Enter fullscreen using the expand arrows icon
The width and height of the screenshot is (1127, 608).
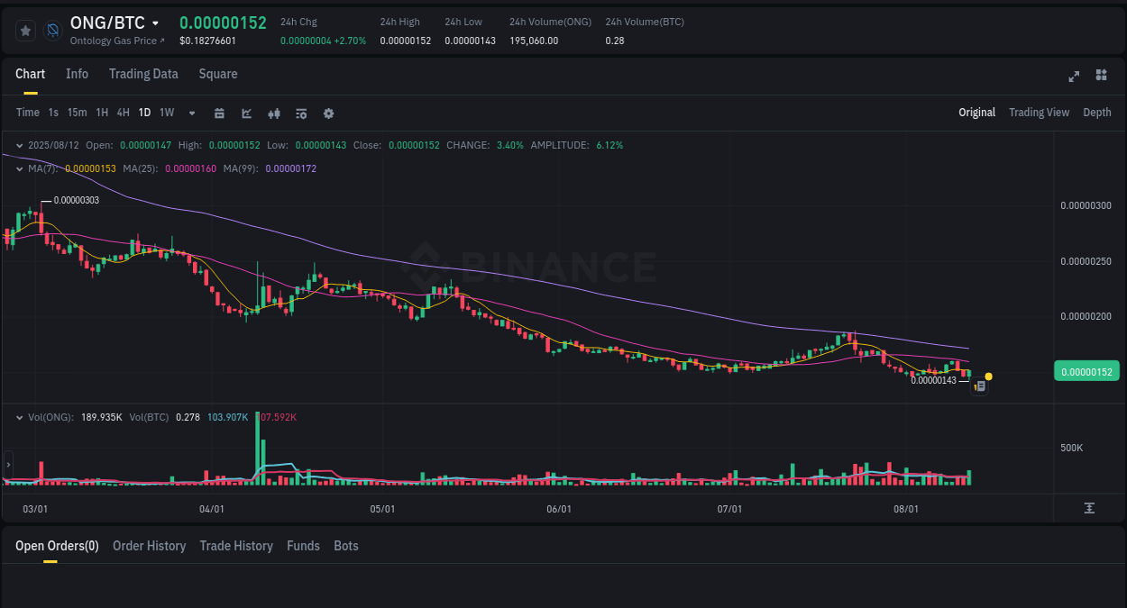click(1074, 77)
